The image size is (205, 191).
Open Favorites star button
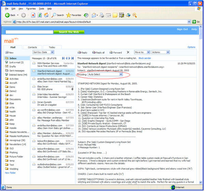pyautogui.click(x=73, y=15)
